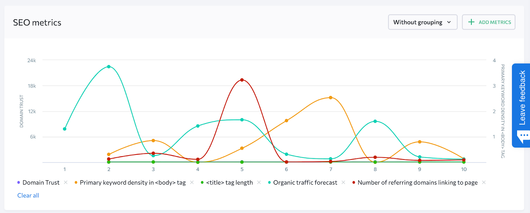Remove the Primary keyword density metric
The height and width of the screenshot is (213, 530).
coord(192,182)
